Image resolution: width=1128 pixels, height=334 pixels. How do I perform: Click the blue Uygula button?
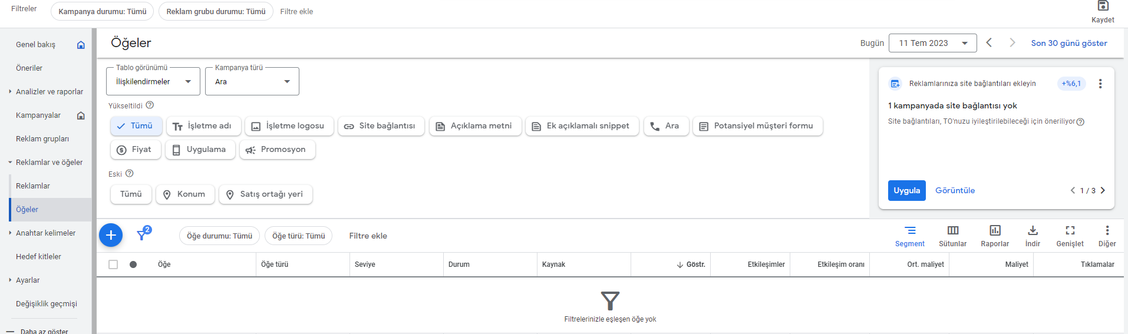coord(906,190)
